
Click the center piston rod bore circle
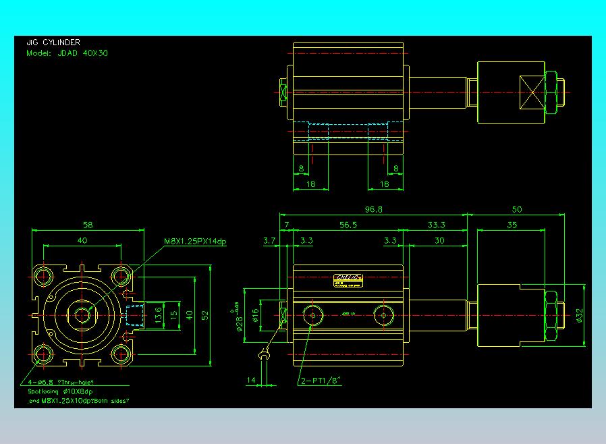[82, 315]
